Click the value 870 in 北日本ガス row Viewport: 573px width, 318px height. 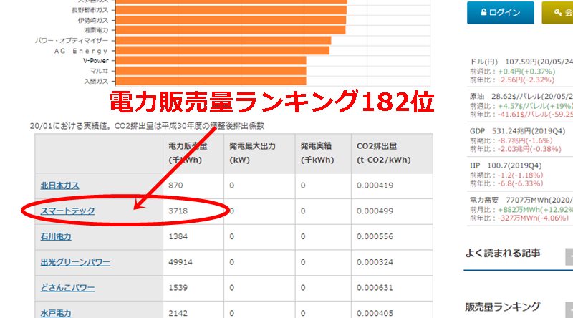click(175, 185)
